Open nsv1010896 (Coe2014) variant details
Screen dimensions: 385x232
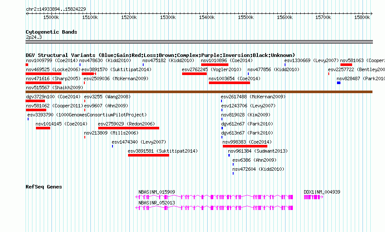[227, 60]
